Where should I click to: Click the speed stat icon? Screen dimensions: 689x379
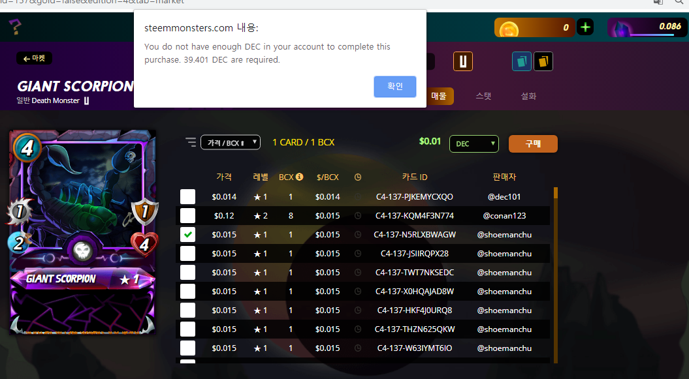[x=18, y=243]
